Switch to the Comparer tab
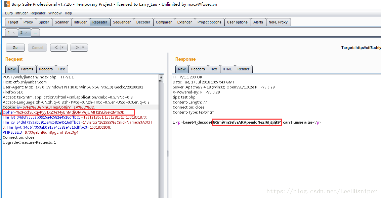 [x=164, y=22]
